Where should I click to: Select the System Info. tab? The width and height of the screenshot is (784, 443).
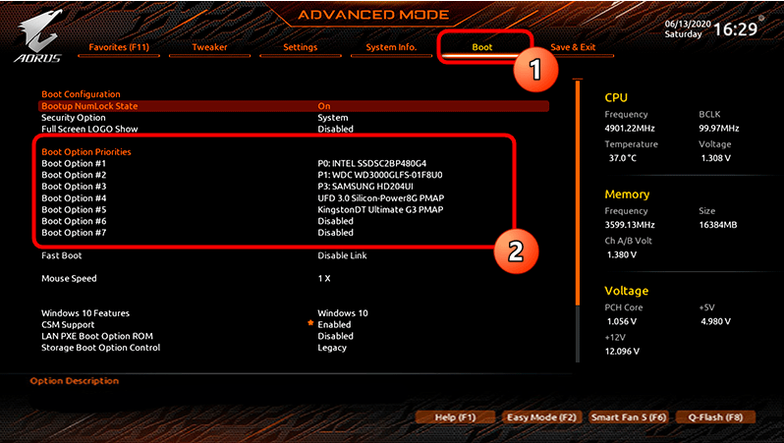click(391, 47)
